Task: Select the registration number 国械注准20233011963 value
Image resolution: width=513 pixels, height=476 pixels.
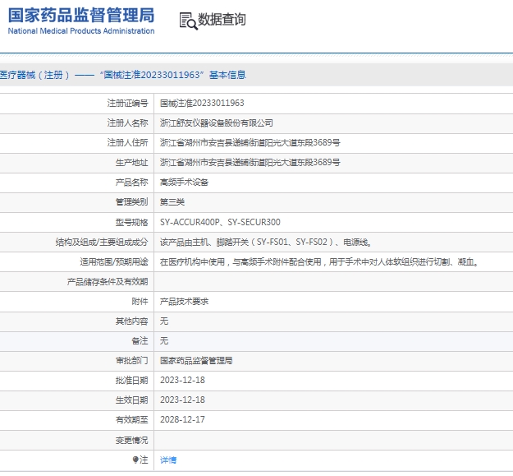Action: pyautogui.click(x=202, y=104)
